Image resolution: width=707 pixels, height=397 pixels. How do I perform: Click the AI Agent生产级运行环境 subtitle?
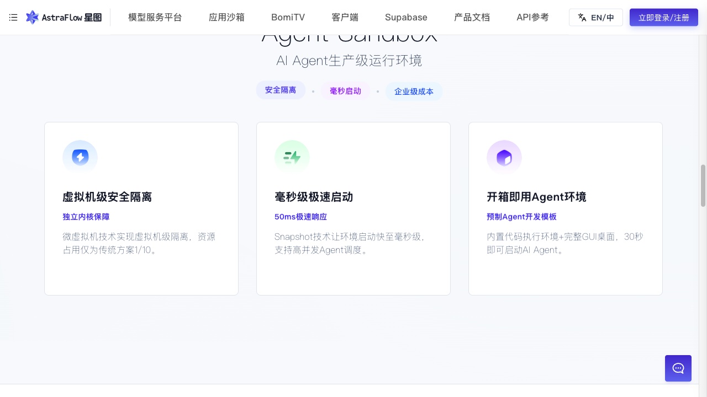coord(349,61)
